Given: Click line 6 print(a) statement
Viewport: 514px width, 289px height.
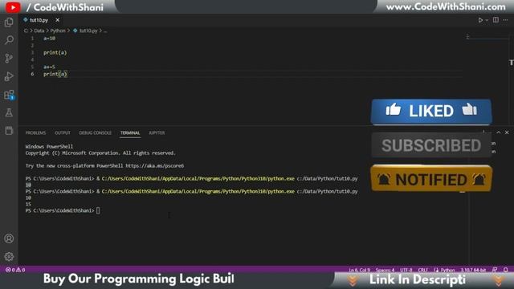Looking at the screenshot, I should pos(55,74).
